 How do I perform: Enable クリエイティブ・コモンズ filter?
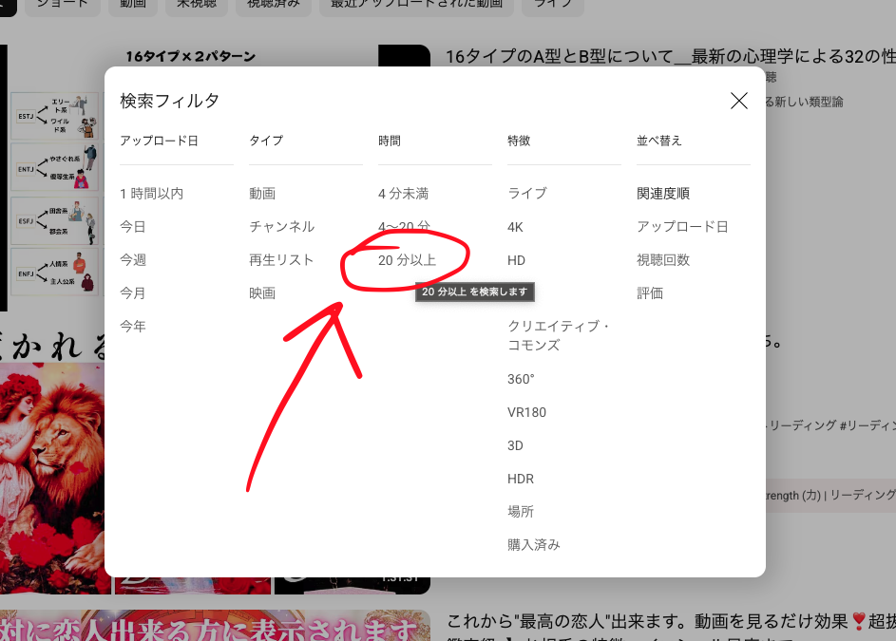tap(558, 335)
